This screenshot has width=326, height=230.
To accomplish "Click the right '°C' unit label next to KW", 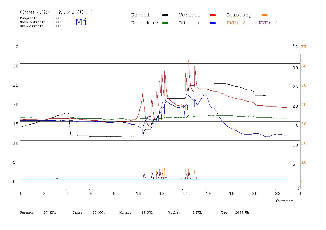I will point(295,46).
